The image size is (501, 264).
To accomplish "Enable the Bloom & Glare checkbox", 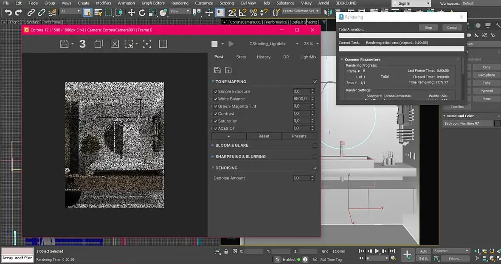I will pos(315,145).
